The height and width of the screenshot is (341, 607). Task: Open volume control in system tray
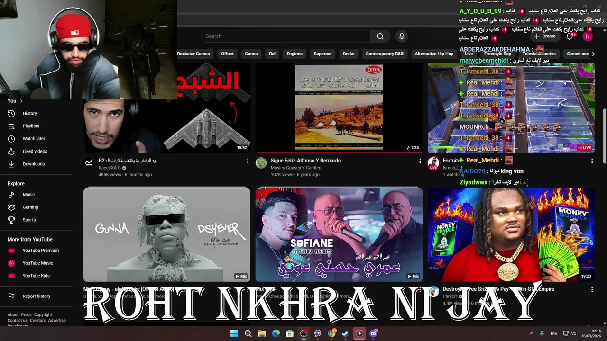[572, 333]
